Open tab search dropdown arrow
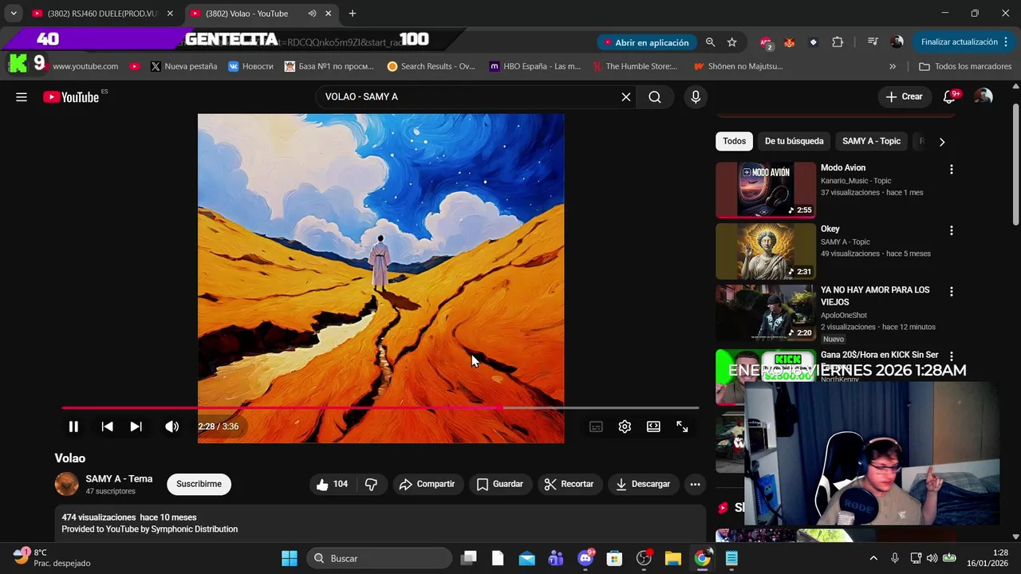Image resolution: width=1021 pixels, height=574 pixels. click(14, 14)
